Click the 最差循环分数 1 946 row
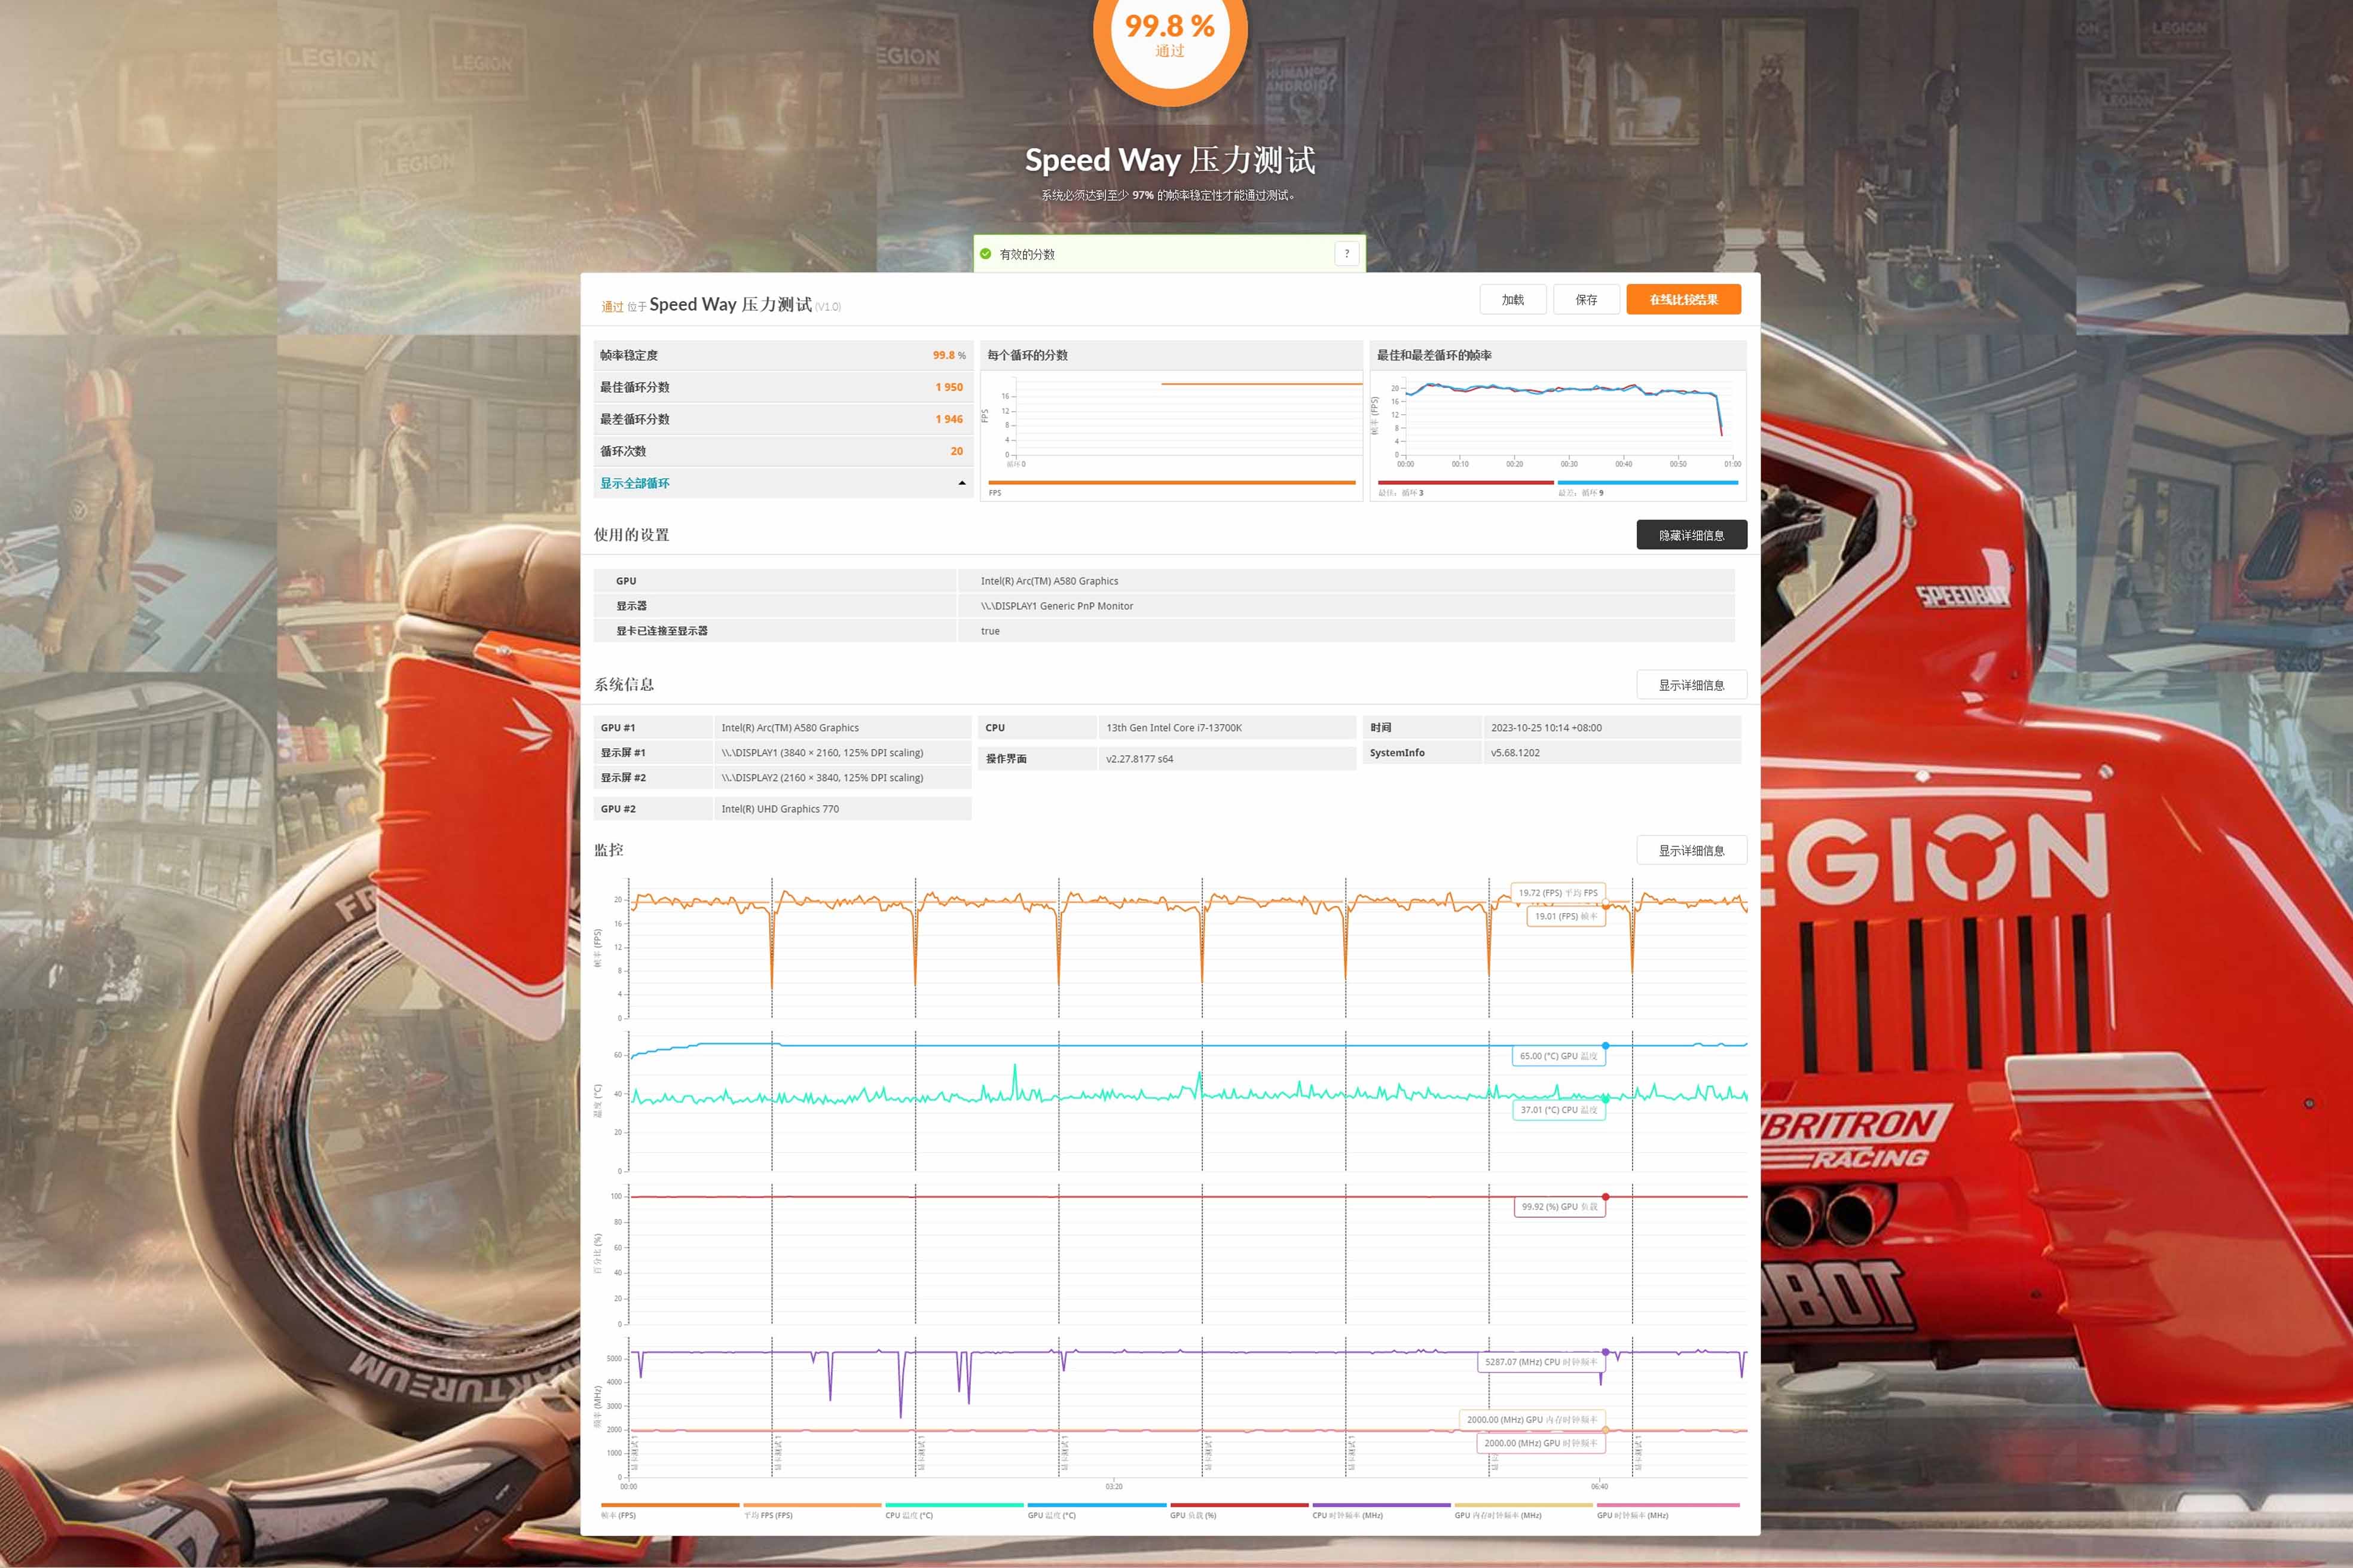This screenshot has height=1568, width=2353. tap(783, 419)
